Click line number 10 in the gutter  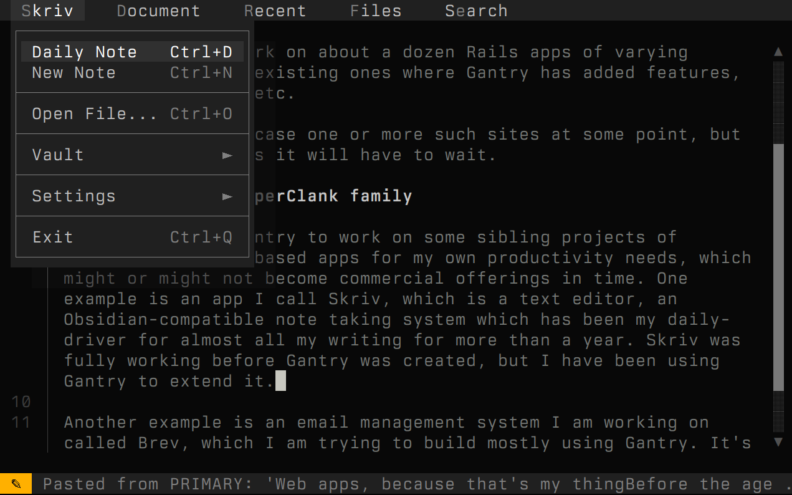click(21, 401)
